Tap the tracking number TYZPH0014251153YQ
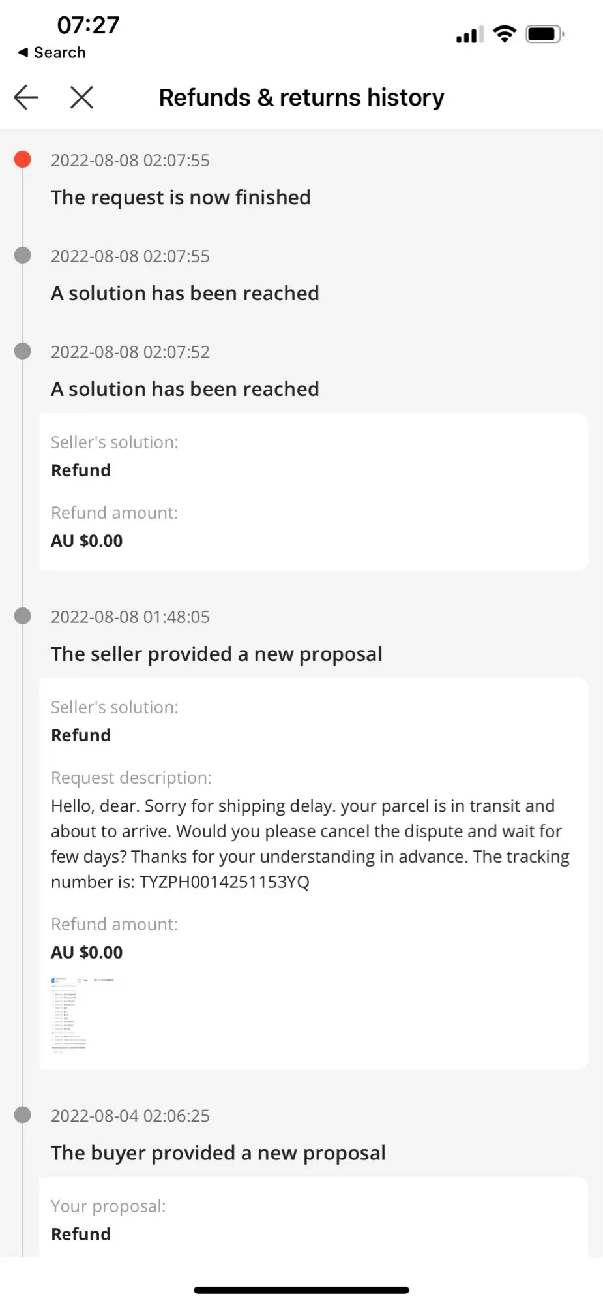Screen dimensions: 603x1305 point(224,882)
